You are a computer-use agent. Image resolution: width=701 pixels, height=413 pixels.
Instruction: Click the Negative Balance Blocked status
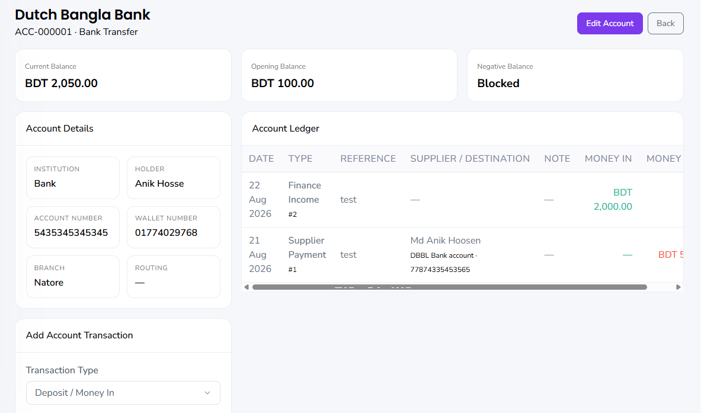tap(498, 83)
